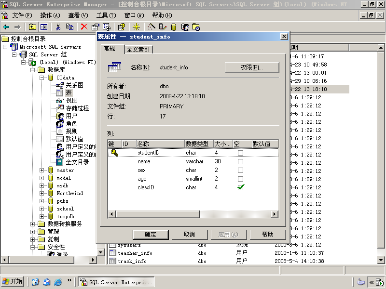Open the 查看(V) menu

[78, 15]
